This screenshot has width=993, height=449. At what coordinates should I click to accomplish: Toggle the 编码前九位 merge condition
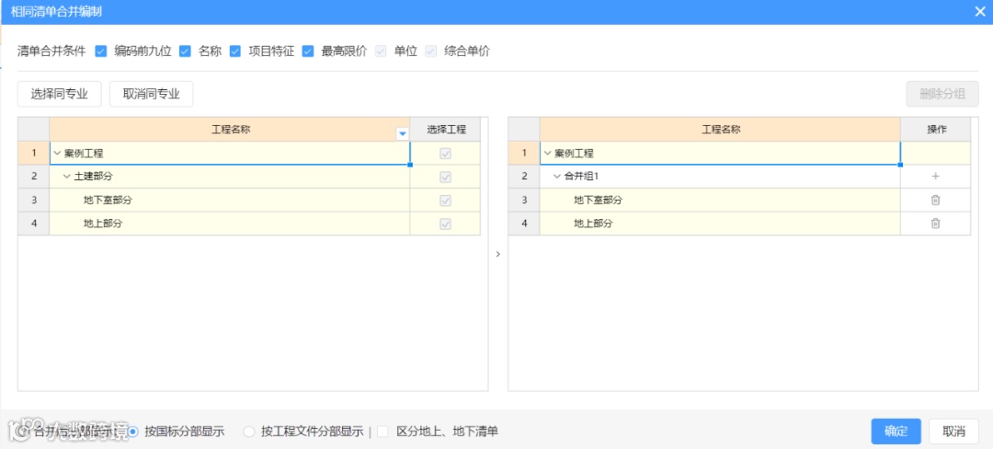(101, 52)
